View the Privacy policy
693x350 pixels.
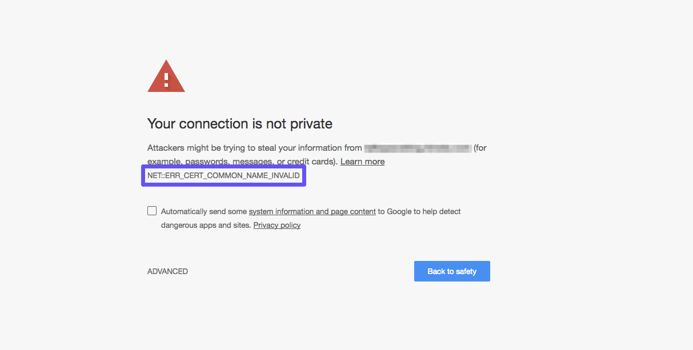point(277,225)
